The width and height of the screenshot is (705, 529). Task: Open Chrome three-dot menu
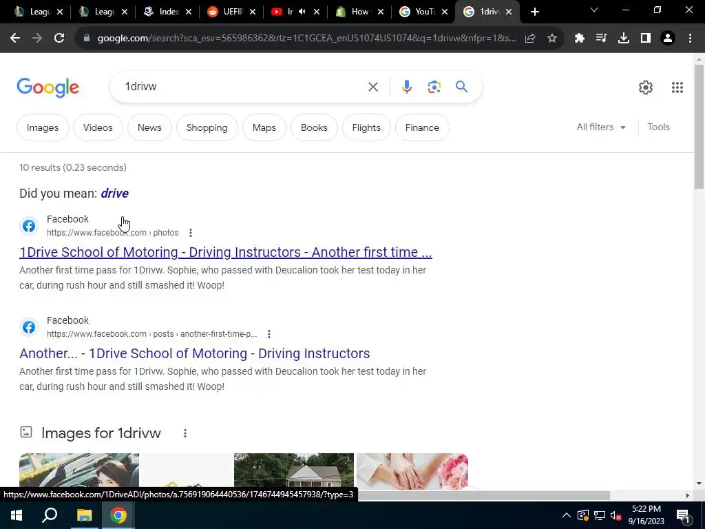pos(690,39)
